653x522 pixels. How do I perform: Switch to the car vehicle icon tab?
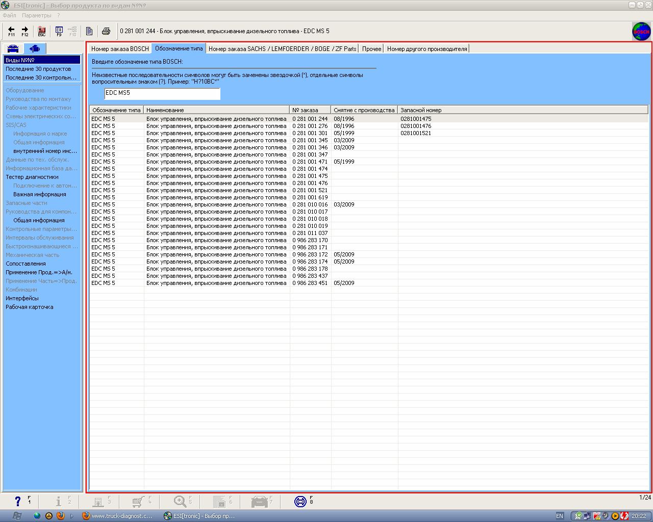click(x=13, y=48)
